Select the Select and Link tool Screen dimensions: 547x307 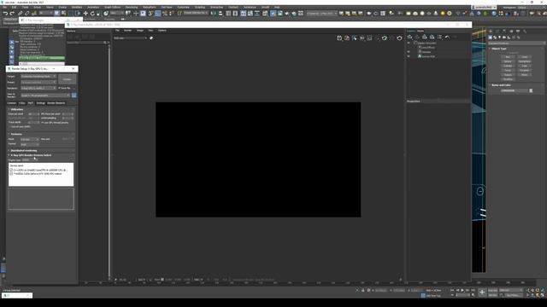(x=21, y=14)
